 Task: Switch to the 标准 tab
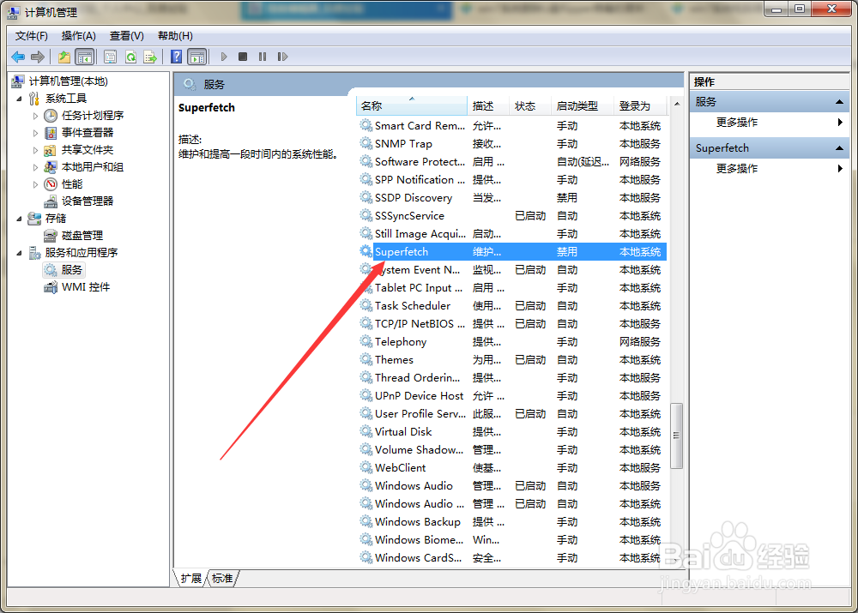click(222, 578)
